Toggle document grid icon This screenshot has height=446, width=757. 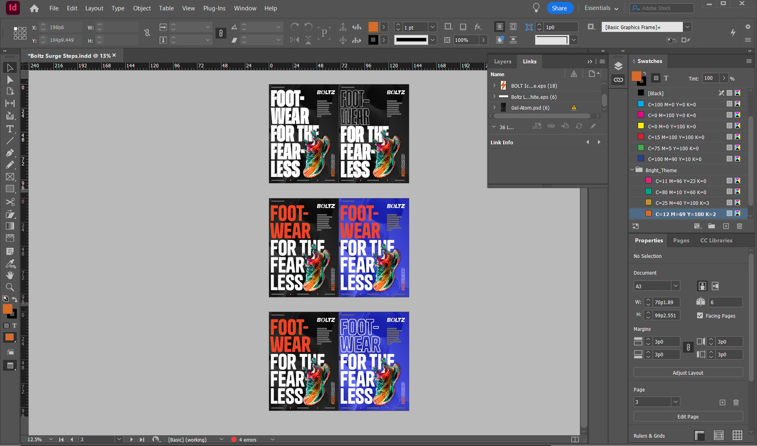pyautogui.click(x=737, y=435)
